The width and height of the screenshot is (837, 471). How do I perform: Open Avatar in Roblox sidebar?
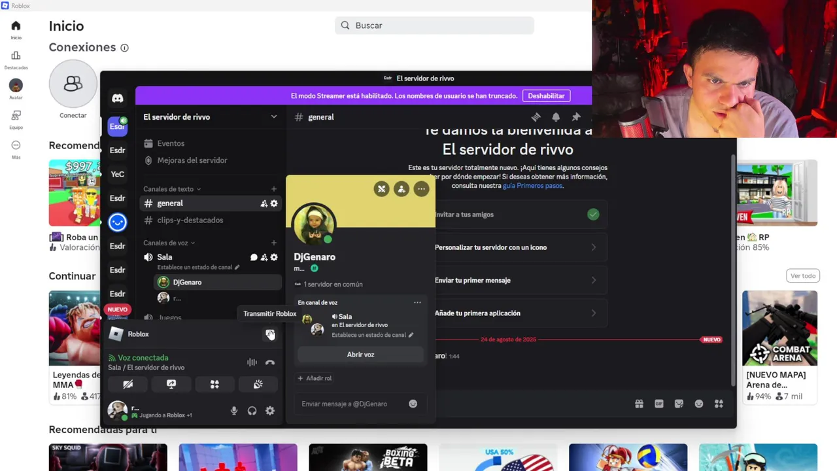(x=16, y=89)
